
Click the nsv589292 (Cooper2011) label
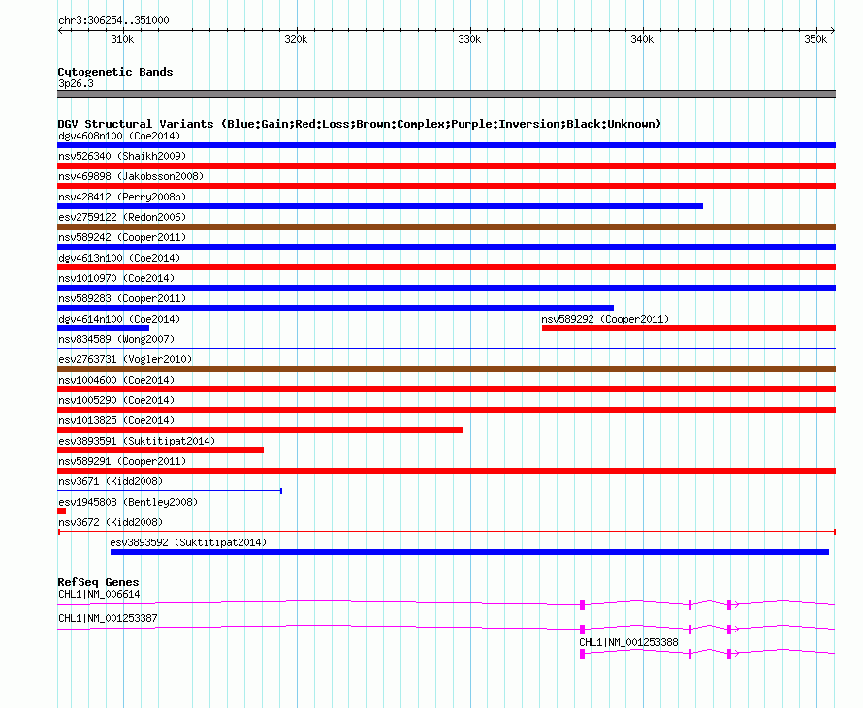pyautogui.click(x=605, y=319)
